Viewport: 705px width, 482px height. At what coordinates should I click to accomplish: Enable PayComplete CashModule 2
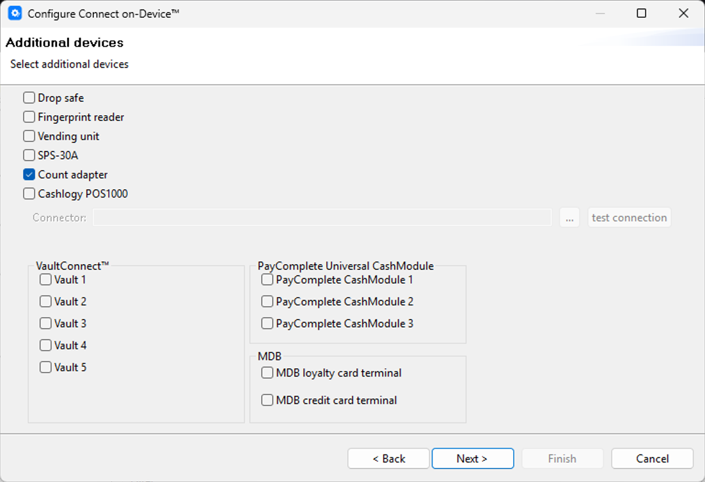[x=267, y=302]
